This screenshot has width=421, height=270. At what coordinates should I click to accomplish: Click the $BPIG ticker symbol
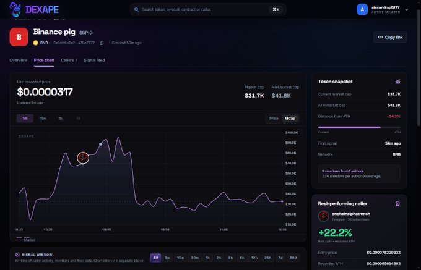(x=86, y=33)
